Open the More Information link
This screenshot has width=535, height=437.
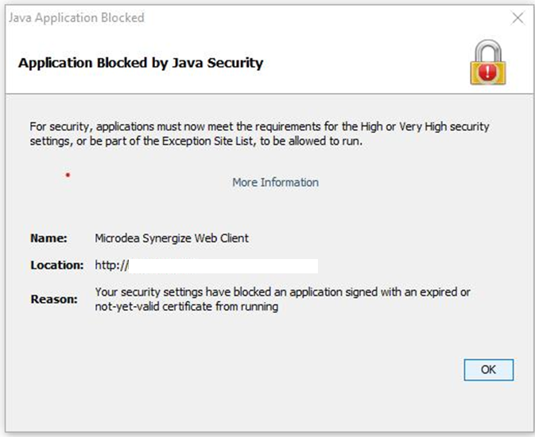pyautogui.click(x=275, y=183)
